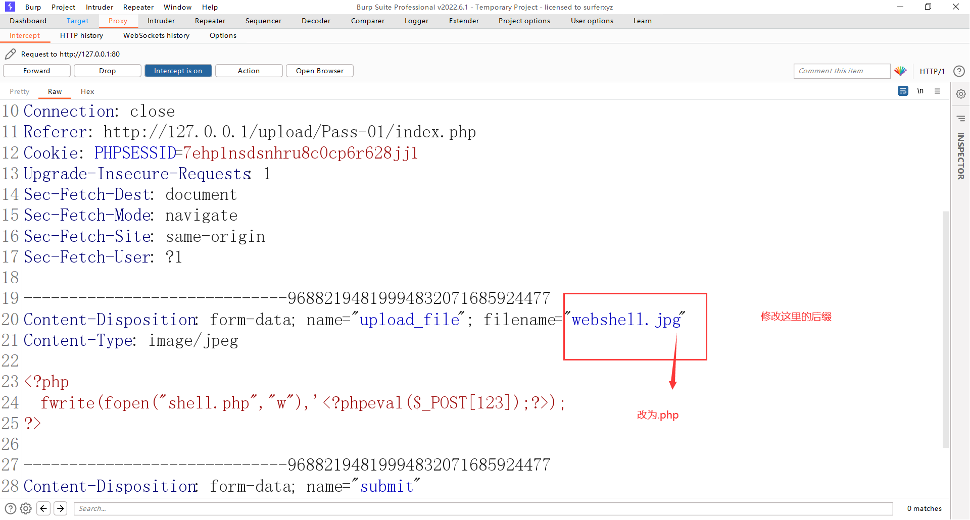Click the Referer header URL

coord(289,132)
